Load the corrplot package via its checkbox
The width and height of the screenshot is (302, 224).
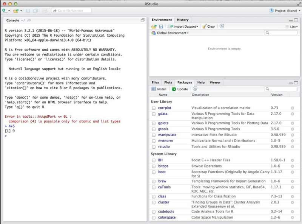tap(154, 108)
